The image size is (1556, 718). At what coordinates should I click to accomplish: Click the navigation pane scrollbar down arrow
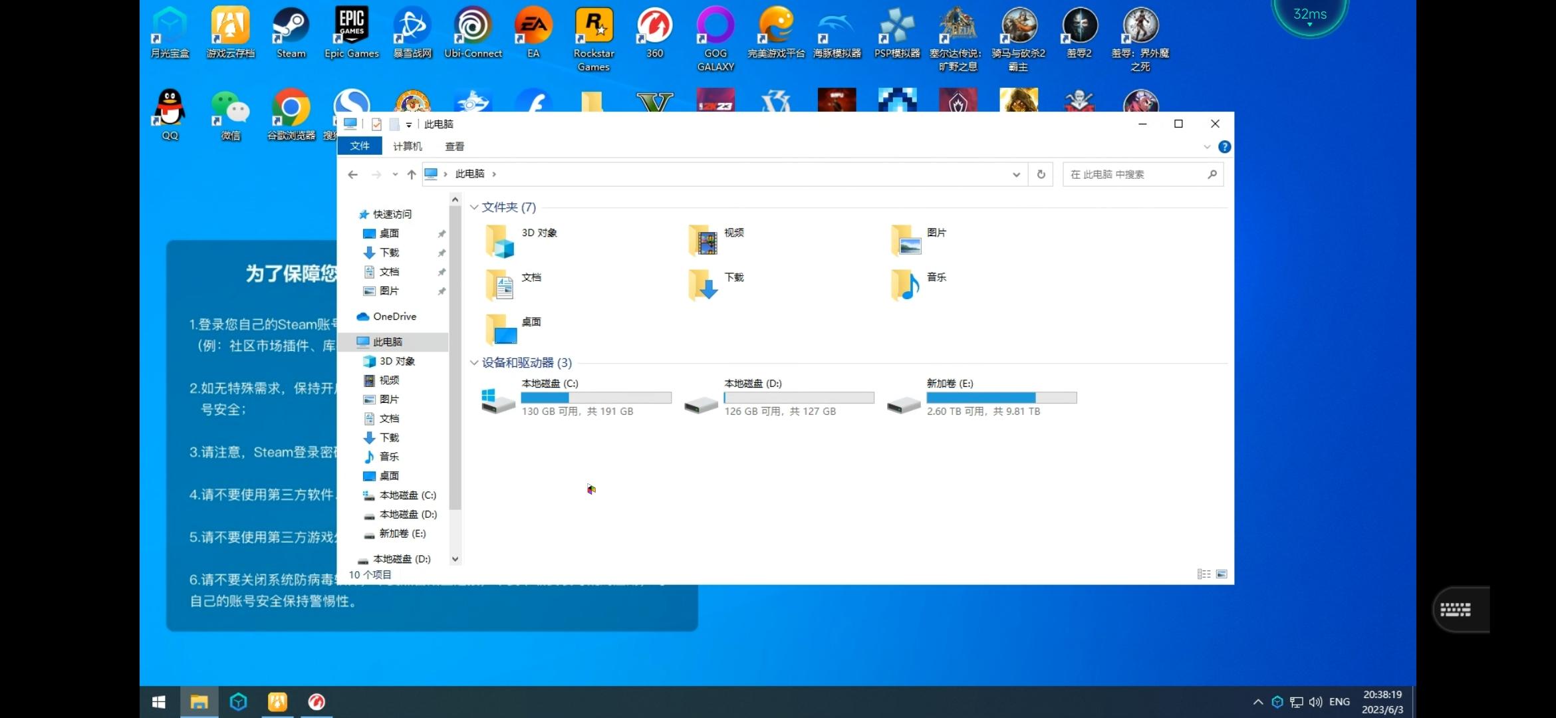[455, 559]
